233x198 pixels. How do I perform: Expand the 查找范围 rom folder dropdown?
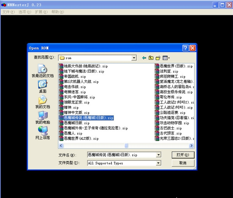[x=134, y=58]
